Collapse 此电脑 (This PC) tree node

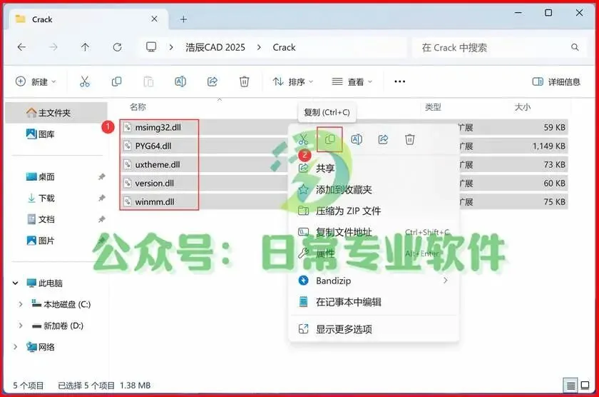click(x=15, y=283)
